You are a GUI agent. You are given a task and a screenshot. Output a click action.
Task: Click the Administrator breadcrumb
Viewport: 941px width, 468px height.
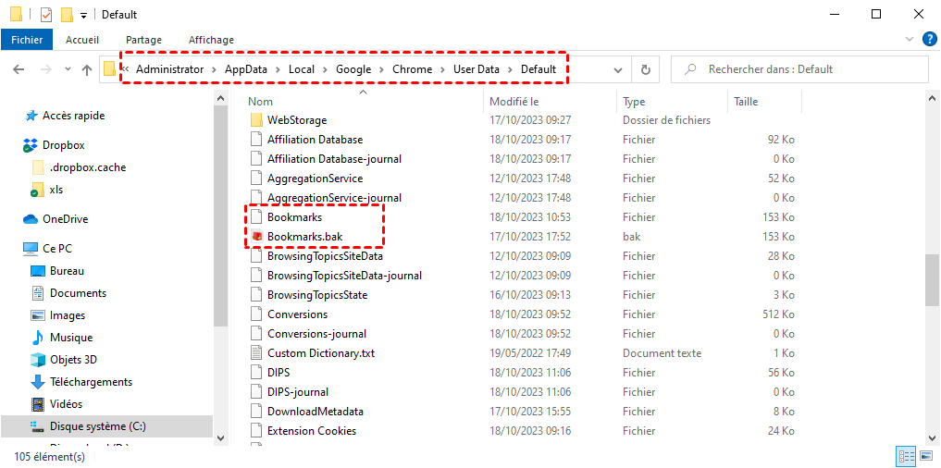point(170,69)
